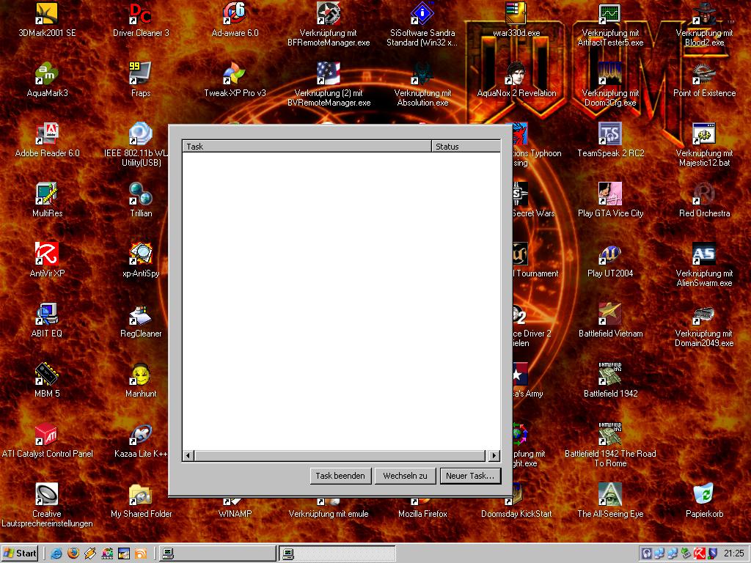Click the 21:25 taskbar clock

coord(734,554)
